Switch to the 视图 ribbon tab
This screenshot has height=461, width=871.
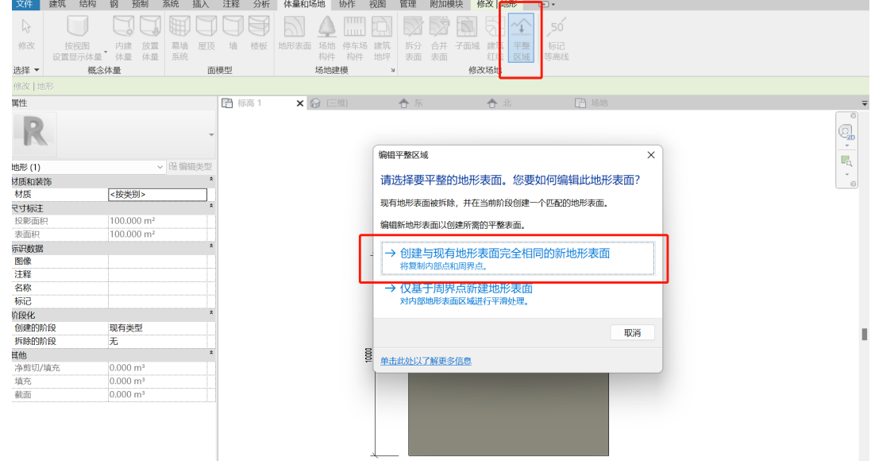click(x=377, y=5)
